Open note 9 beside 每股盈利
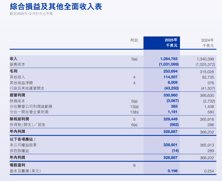Viewport: 222px width, 181px height. (x=134, y=165)
